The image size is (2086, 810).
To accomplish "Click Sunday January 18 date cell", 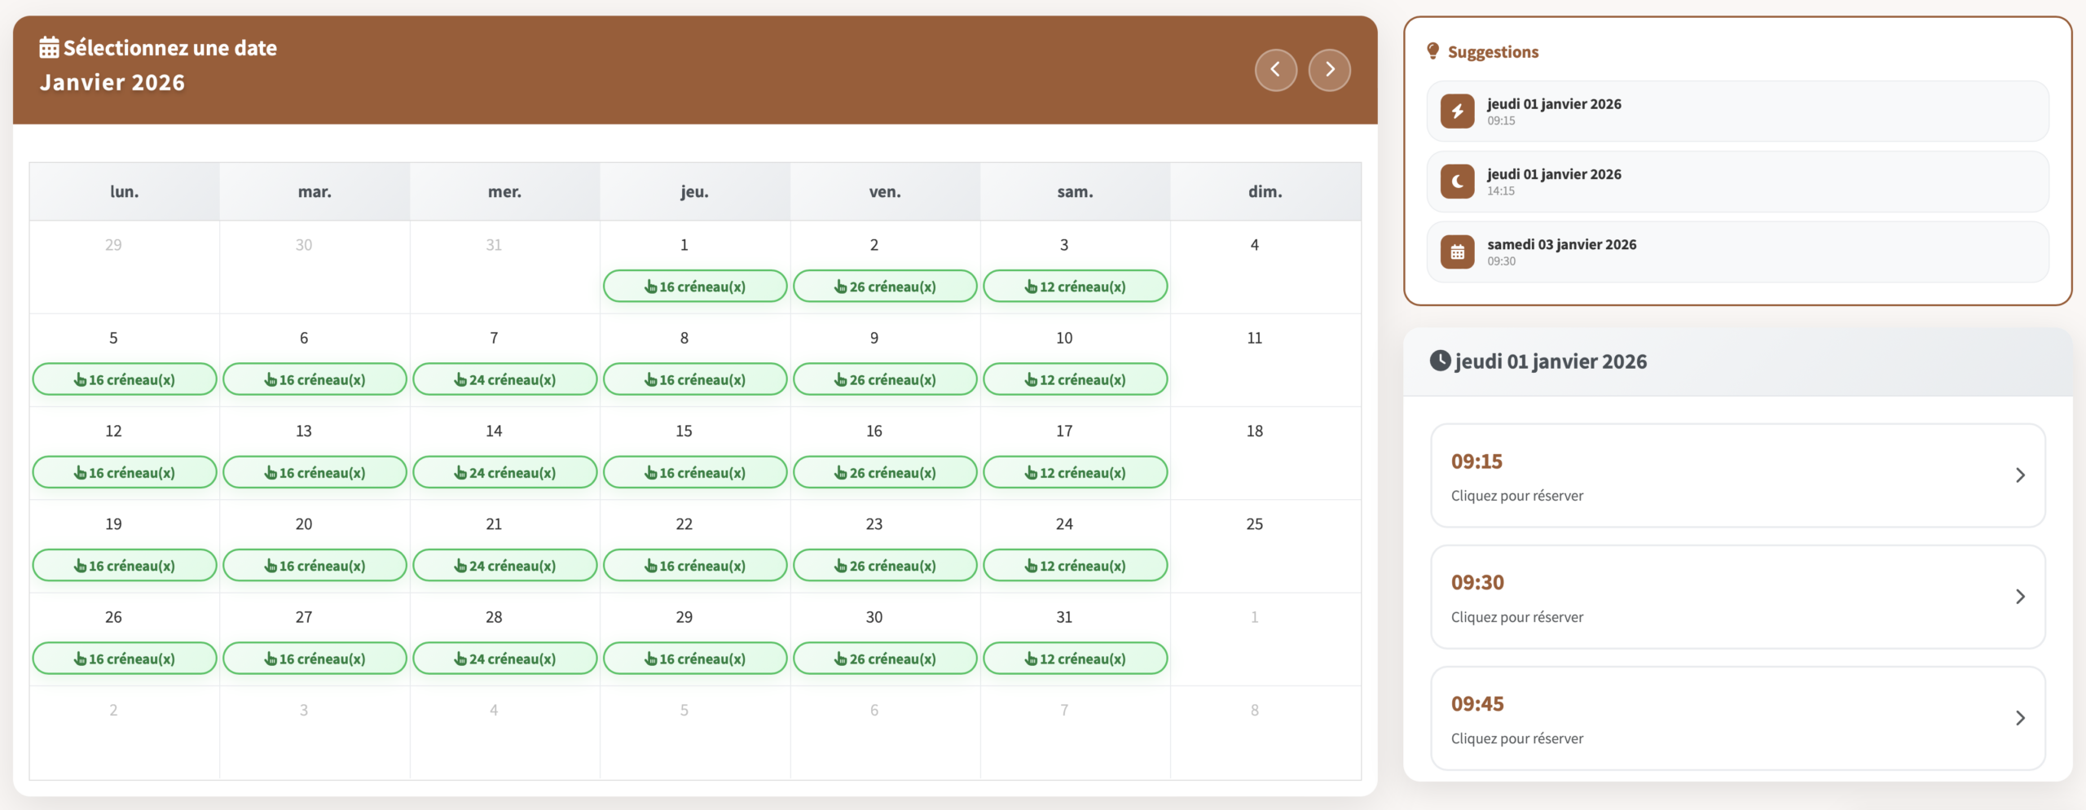I will [1265, 453].
